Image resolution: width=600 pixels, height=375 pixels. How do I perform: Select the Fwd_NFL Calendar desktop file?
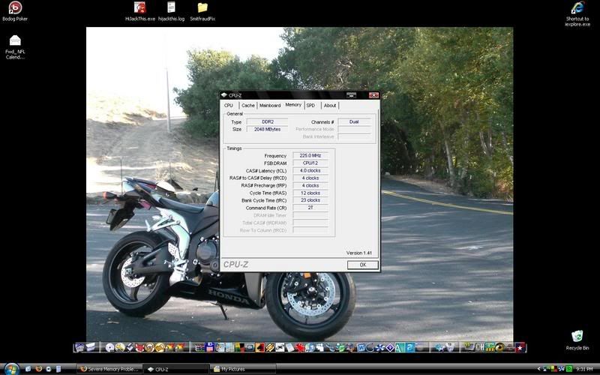15,41
